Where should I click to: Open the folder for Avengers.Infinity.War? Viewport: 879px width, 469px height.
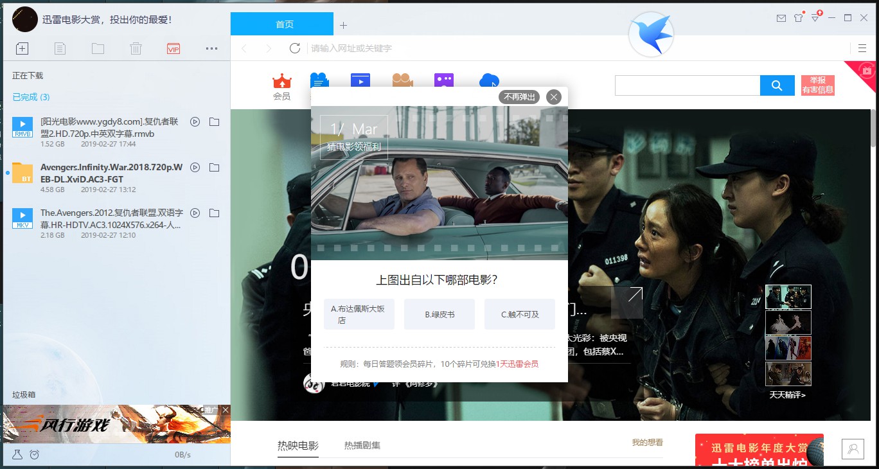pyautogui.click(x=215, y=168)
